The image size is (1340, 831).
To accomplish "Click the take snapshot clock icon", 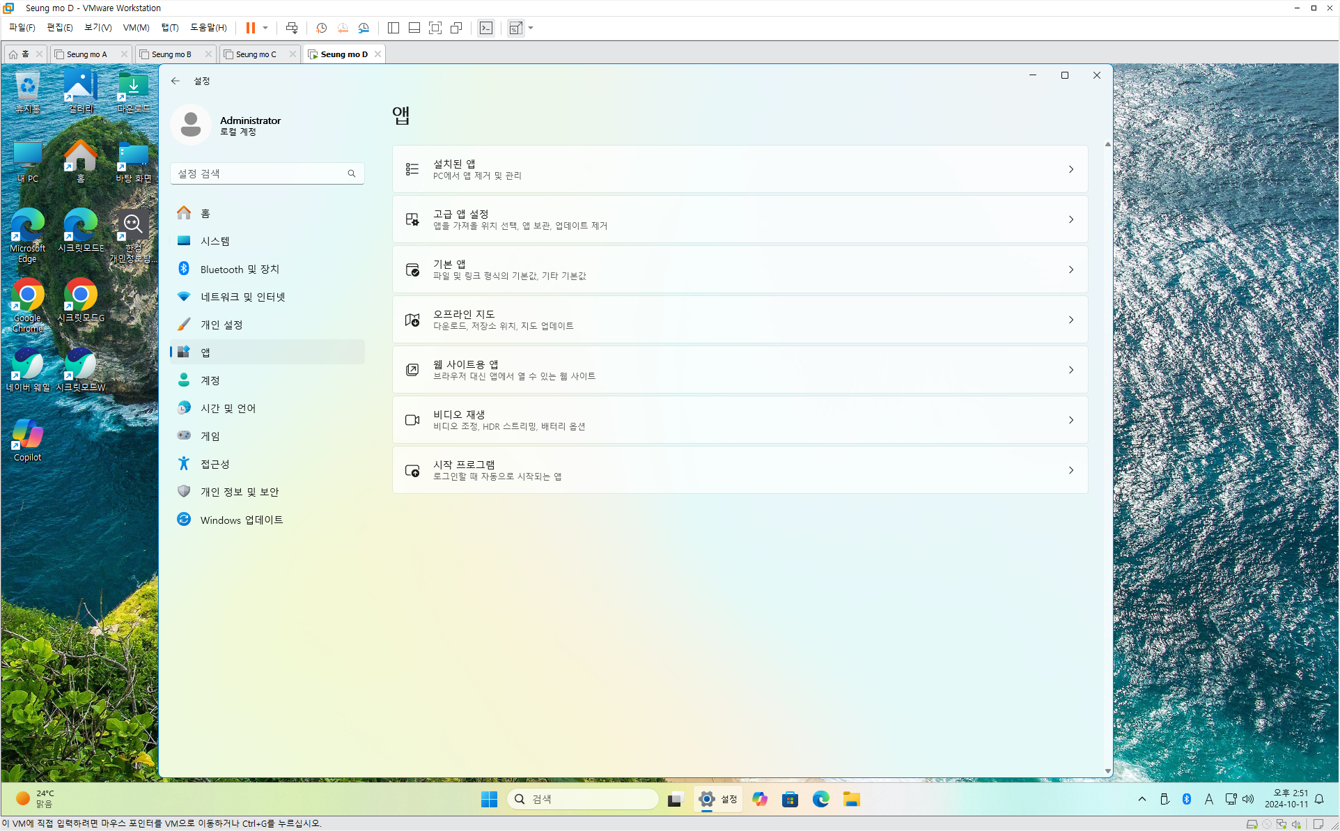I will [321, 28].
